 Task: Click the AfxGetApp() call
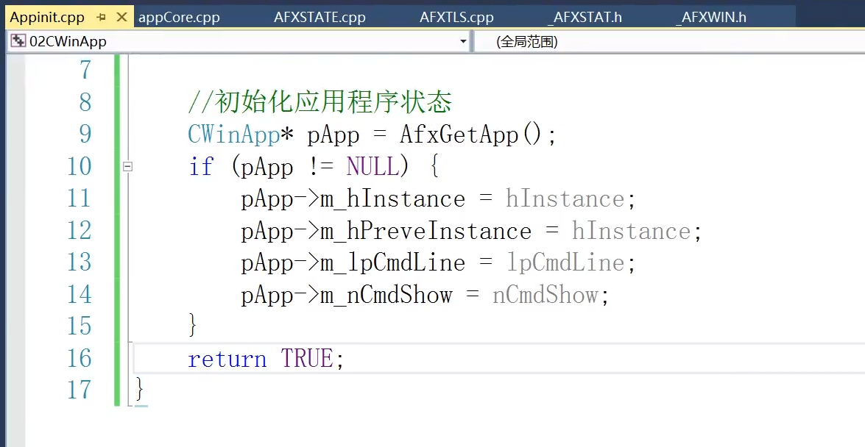click(472, 134)
